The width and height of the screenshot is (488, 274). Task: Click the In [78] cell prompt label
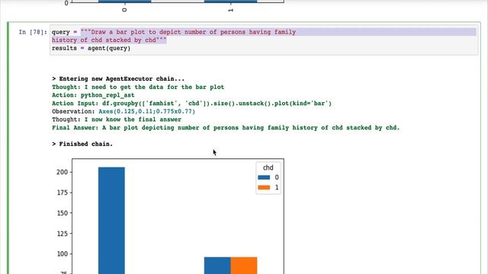[x=33, y=32]
